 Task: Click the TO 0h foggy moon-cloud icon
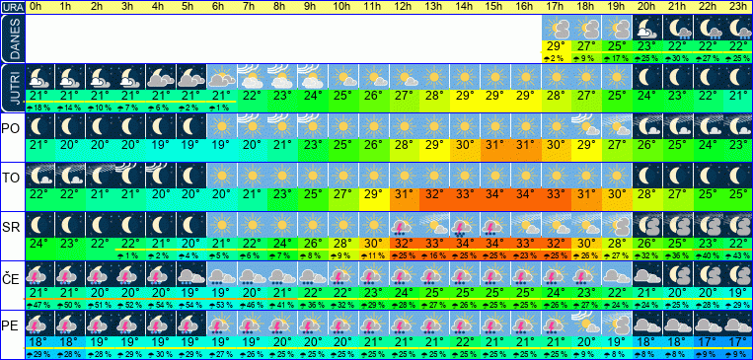(39, 175)
